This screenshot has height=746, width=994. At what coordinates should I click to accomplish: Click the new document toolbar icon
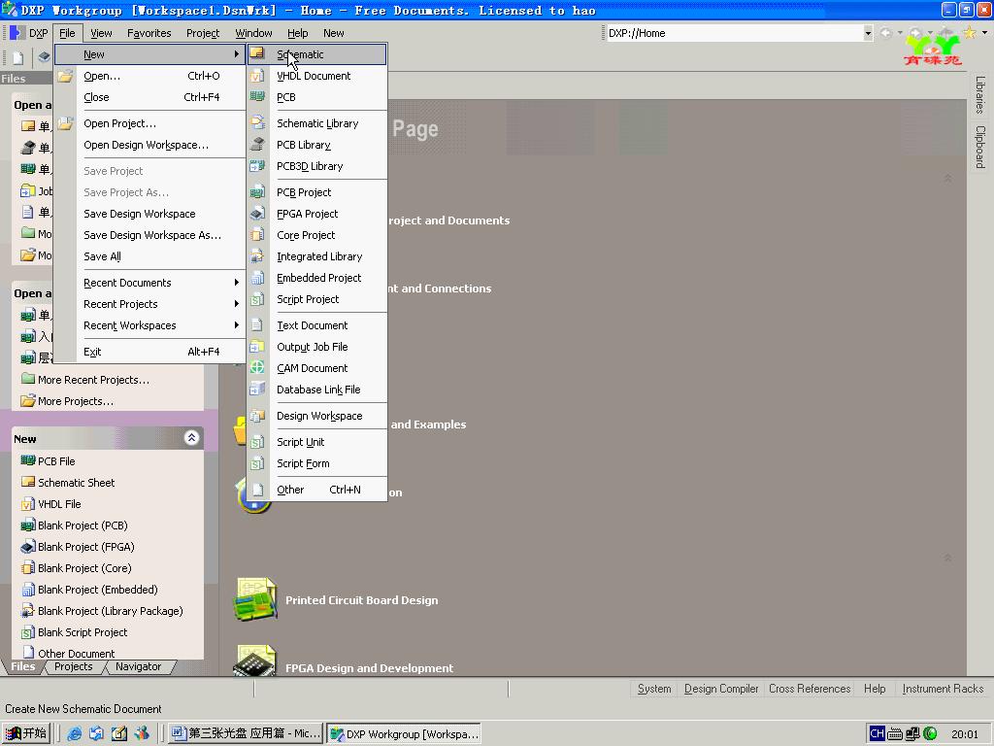point(17,58)
